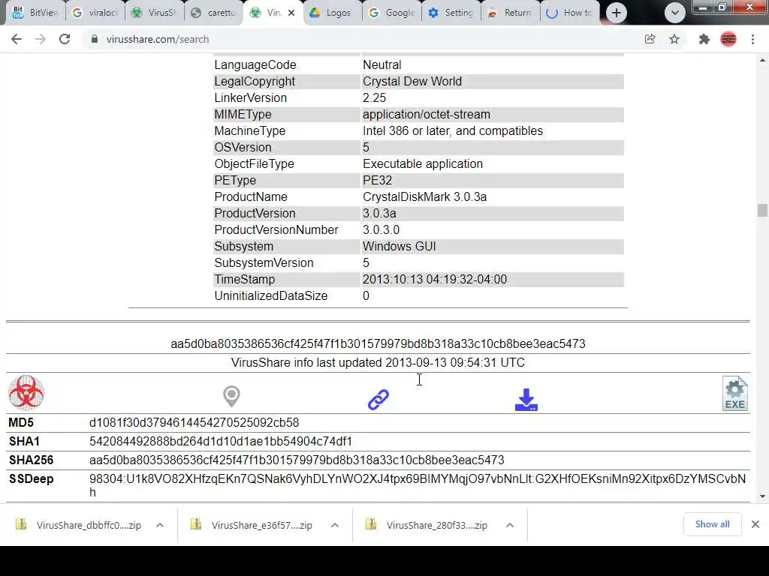
Task: Click the EXE file type icon
Action: pyautogui.click(x=734, y=393)
